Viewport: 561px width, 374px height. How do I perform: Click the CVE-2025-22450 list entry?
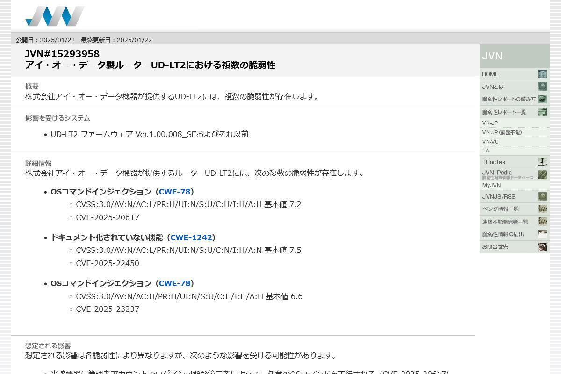pyautogui.click(x=108, y=263)
